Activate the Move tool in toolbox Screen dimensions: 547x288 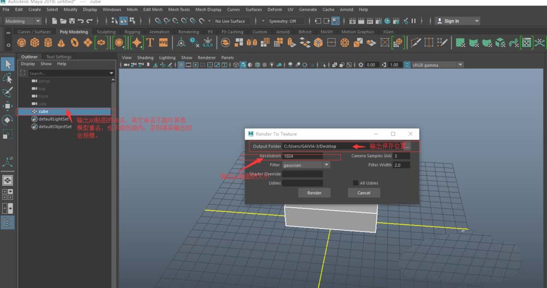click(x=8, y=105)
